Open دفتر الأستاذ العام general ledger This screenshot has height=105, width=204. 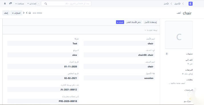(x=134, y=22)
